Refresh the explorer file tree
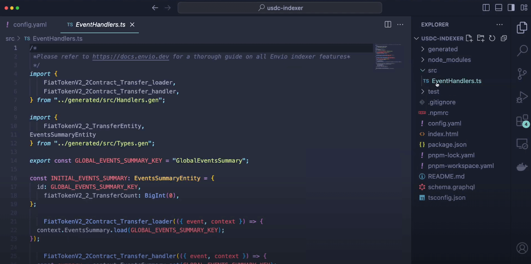Screen dimensions: 531x264 [492, 38]
